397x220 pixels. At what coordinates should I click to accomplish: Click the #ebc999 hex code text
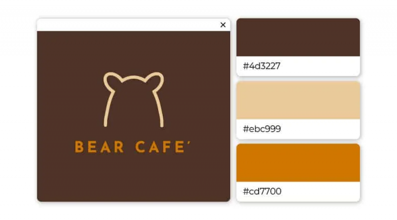tap(262, 129)
